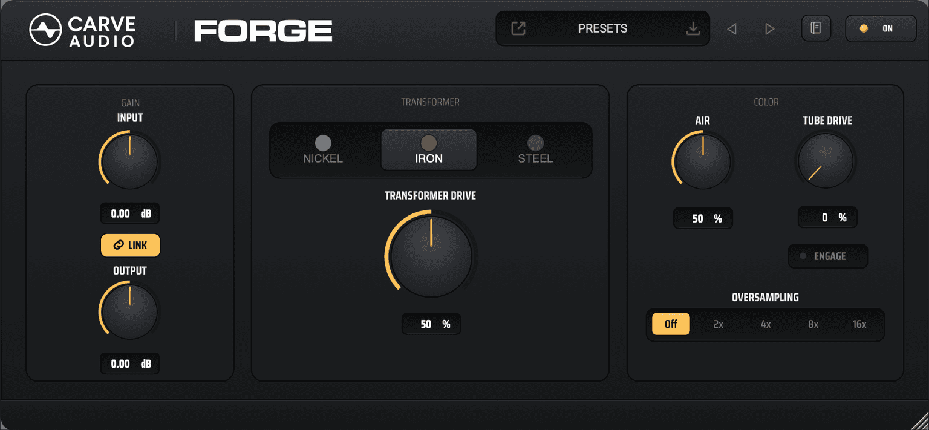Click the TRANSFORMER DRIVE knob

tap(431, 256)
